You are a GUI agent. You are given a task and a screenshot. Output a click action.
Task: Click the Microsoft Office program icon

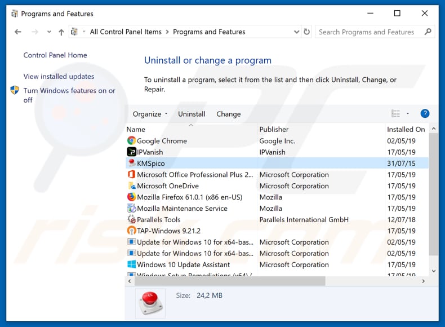point(131,174)
